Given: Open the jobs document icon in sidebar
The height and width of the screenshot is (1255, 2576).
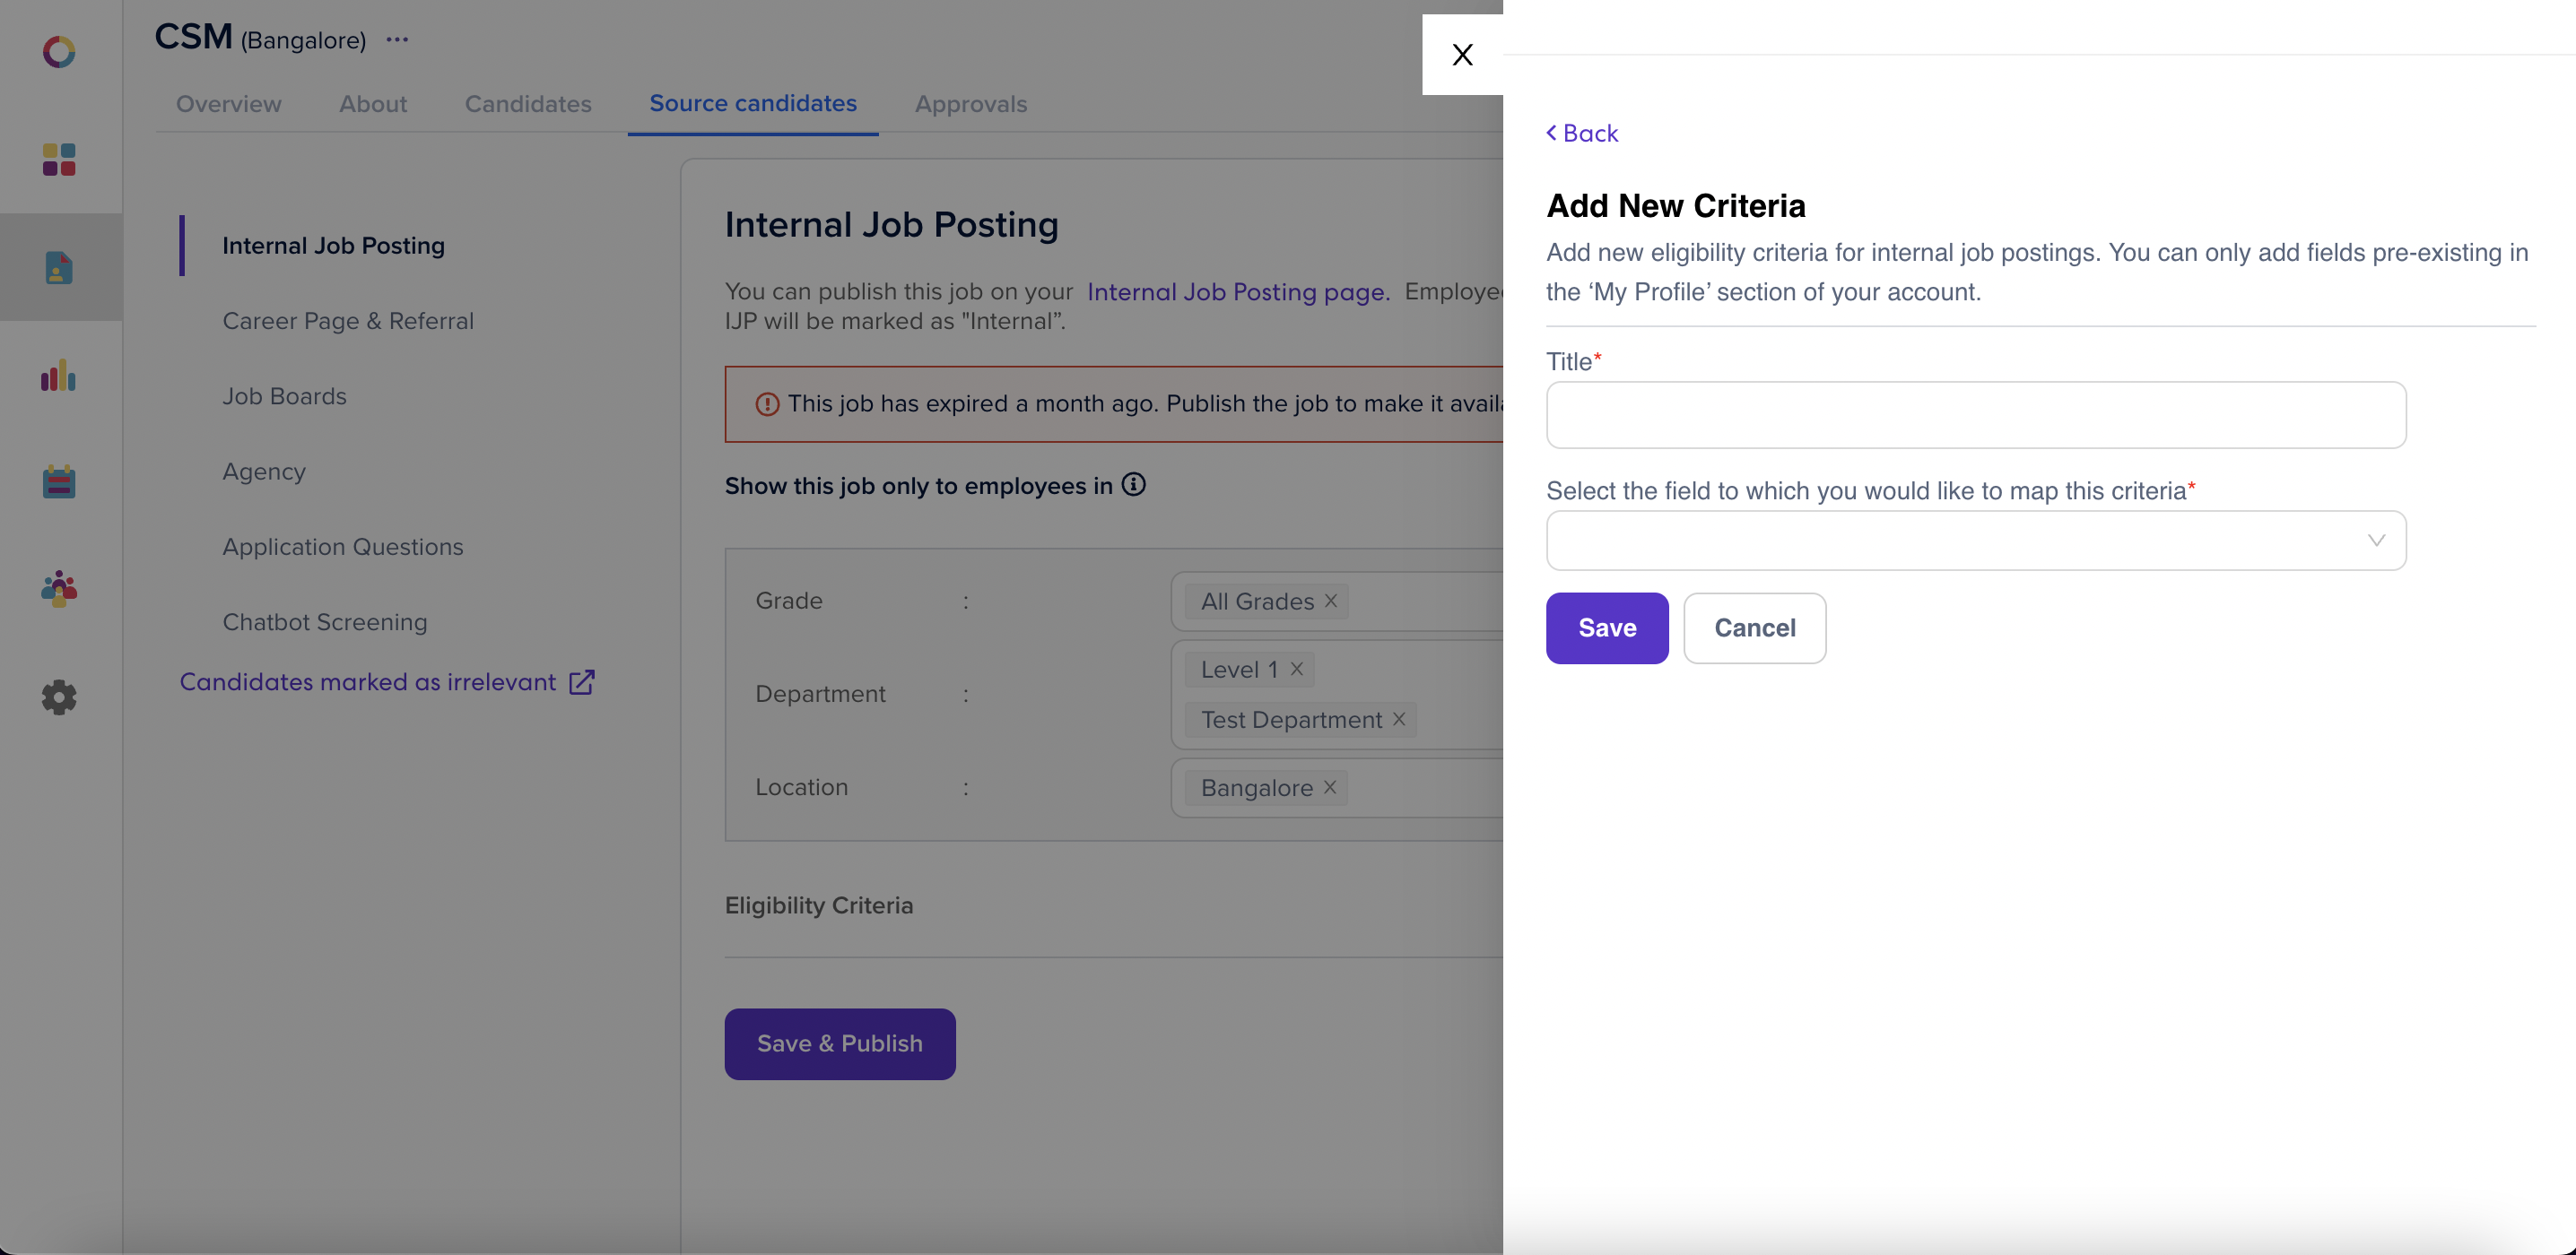Looking at the screenshot, I should pos(59,267).
